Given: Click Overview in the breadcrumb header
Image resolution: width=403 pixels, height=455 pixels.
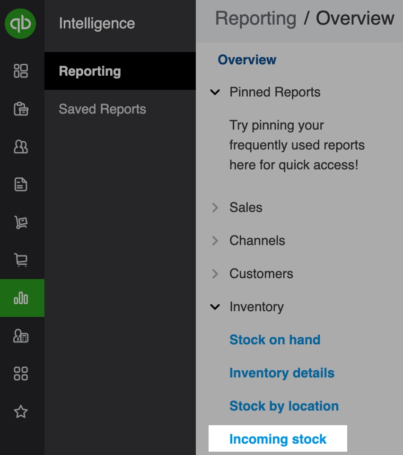Looking at the screenshot, I should [355, 18].
